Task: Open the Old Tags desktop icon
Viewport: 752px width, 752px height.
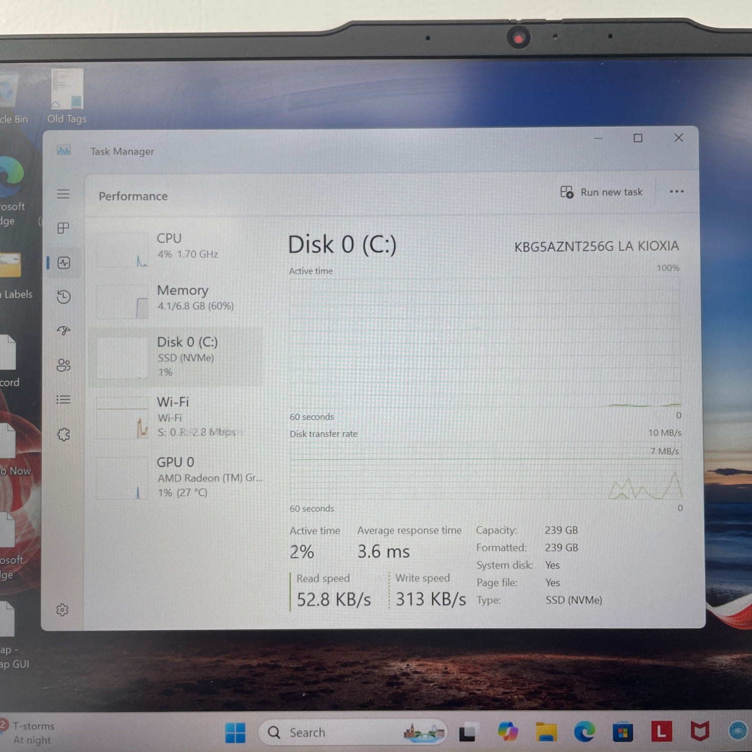Action: 67,96
